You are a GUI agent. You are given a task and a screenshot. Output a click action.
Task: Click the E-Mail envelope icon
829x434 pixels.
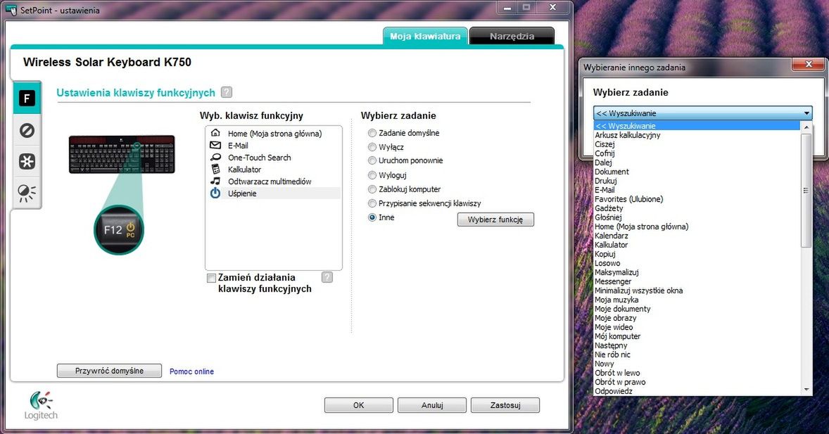(x=215, y=145)
